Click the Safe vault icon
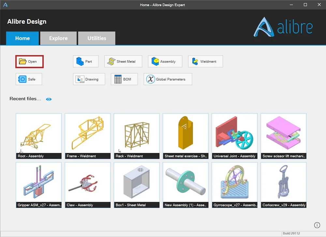The image size is (326, 237). [22, 79]
